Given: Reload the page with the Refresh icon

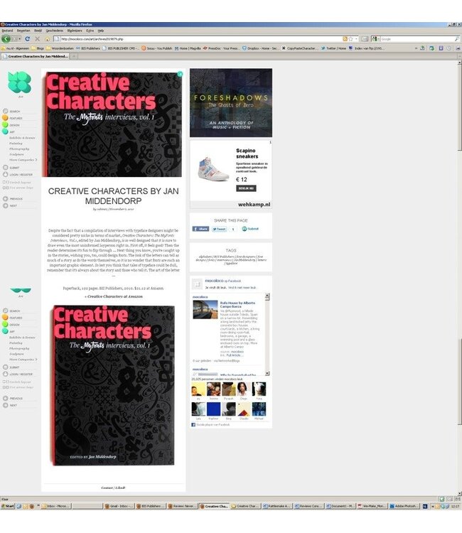Looking at the screenshot, I should point(28,39).
